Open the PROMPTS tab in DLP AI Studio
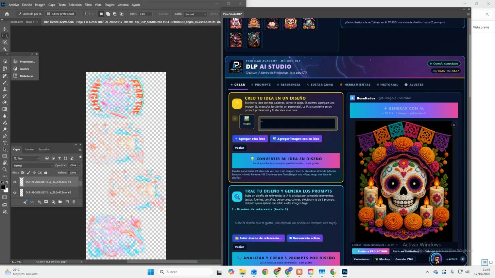Viewport: 495px width, 278px height. (261, 85)
